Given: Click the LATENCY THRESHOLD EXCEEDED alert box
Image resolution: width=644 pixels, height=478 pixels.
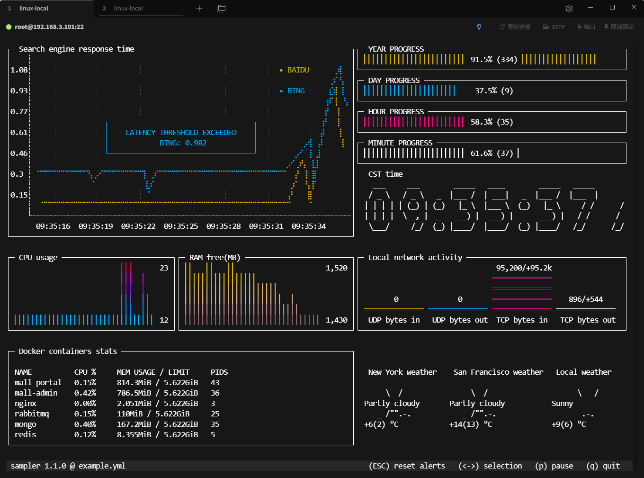Looking at the screenshot, I should click(181, 138).
